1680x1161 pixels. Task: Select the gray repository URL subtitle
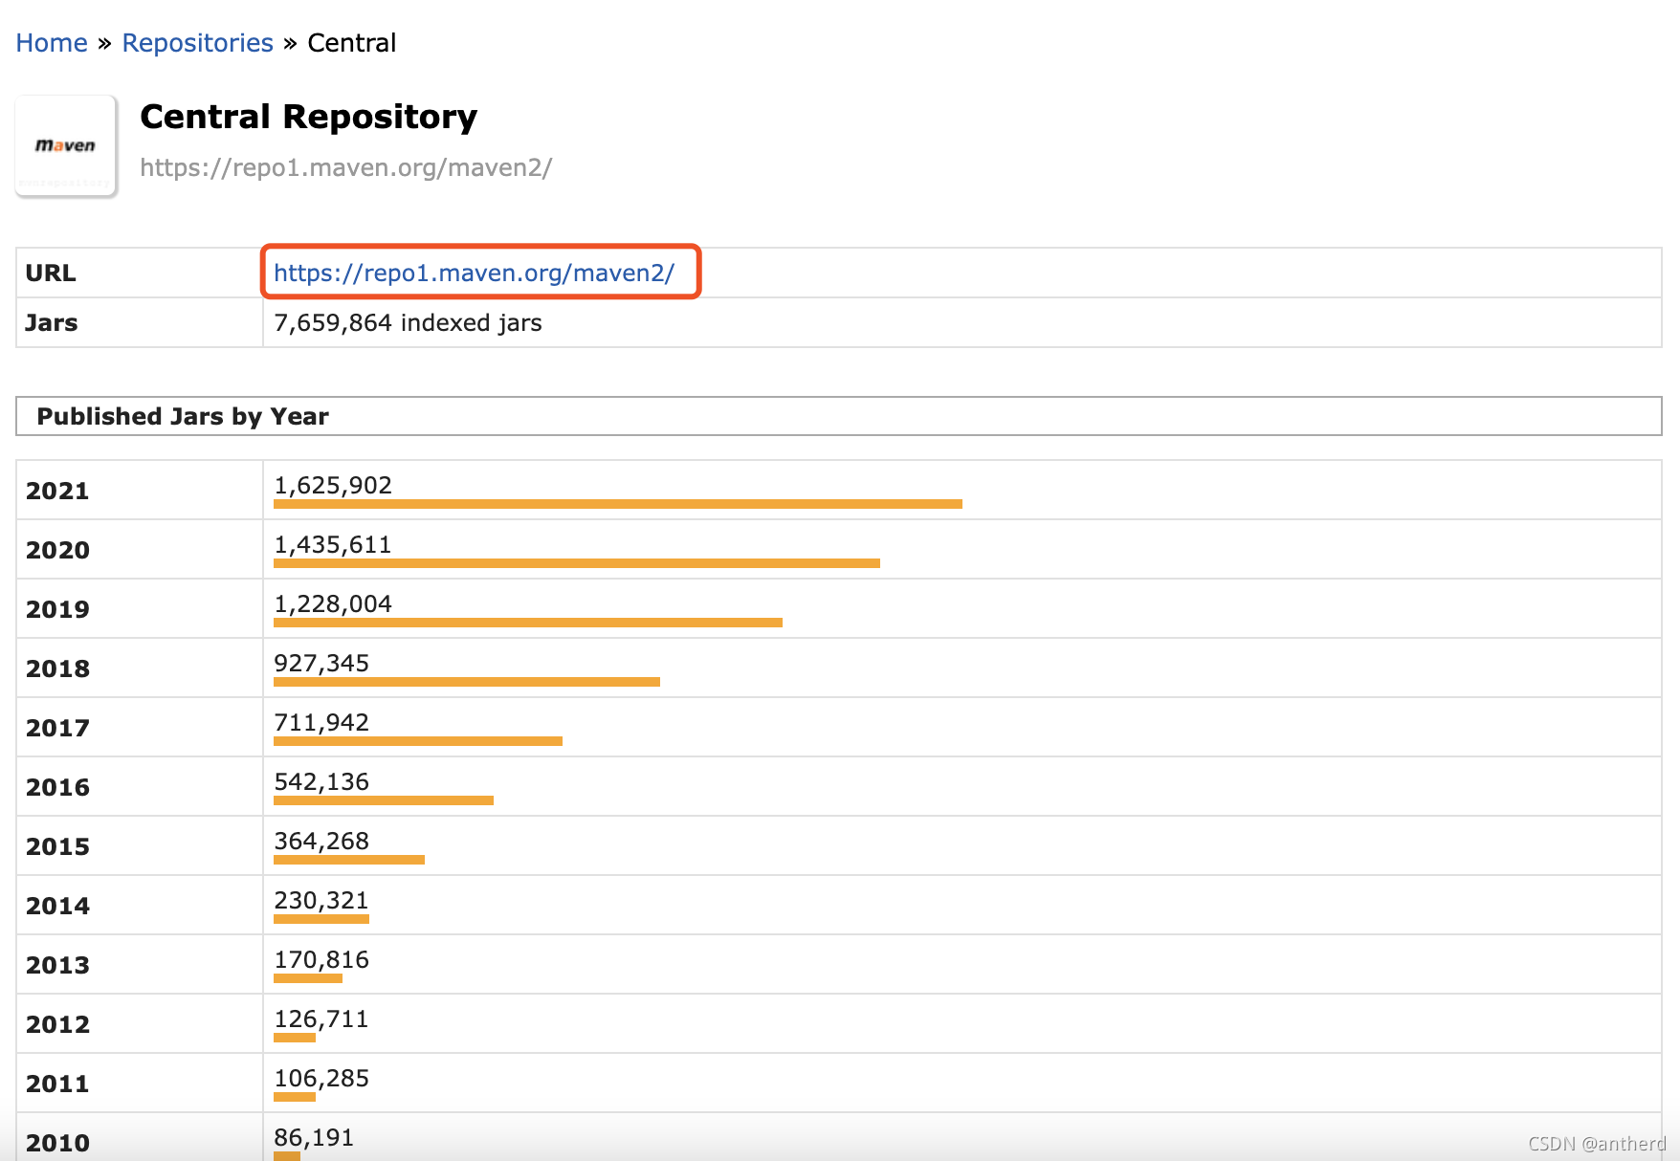point(345,167)
